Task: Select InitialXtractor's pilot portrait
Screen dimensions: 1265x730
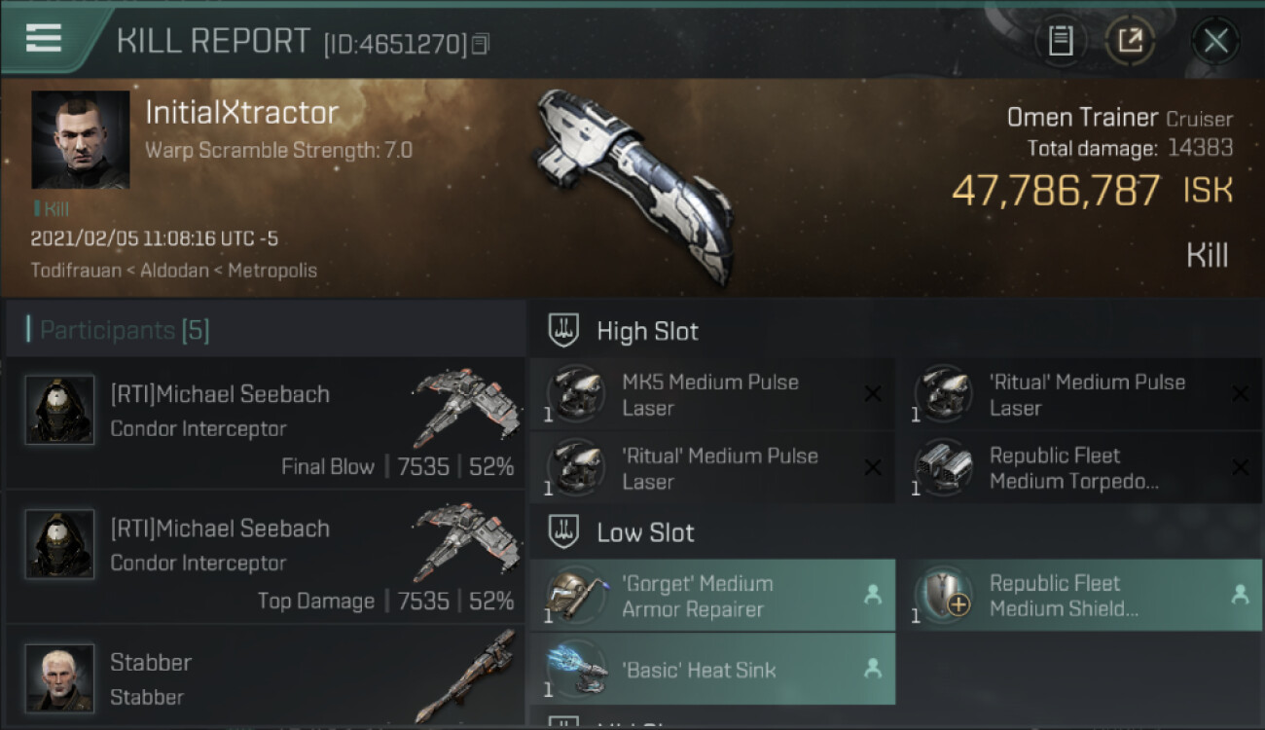Action: click(80, 140)
